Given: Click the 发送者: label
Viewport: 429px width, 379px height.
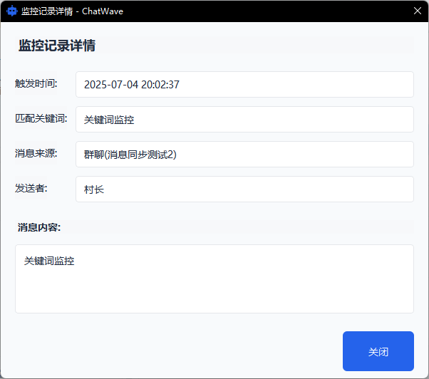Looking at the screenshot, I should pos(31,188).
